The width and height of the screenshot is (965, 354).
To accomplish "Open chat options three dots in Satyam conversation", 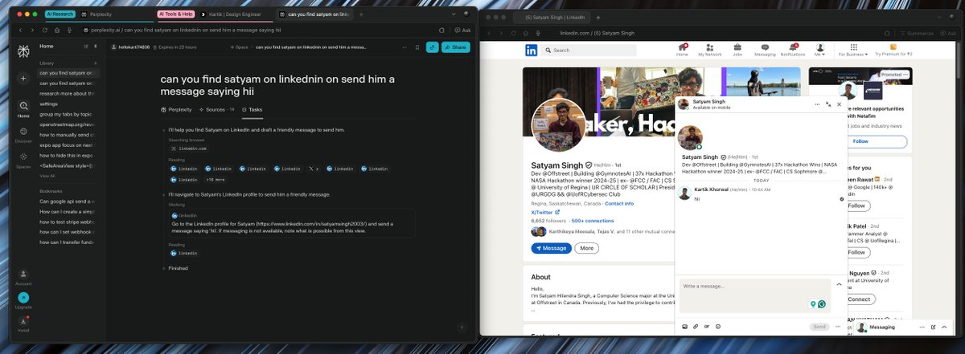I will coord(818,104).
